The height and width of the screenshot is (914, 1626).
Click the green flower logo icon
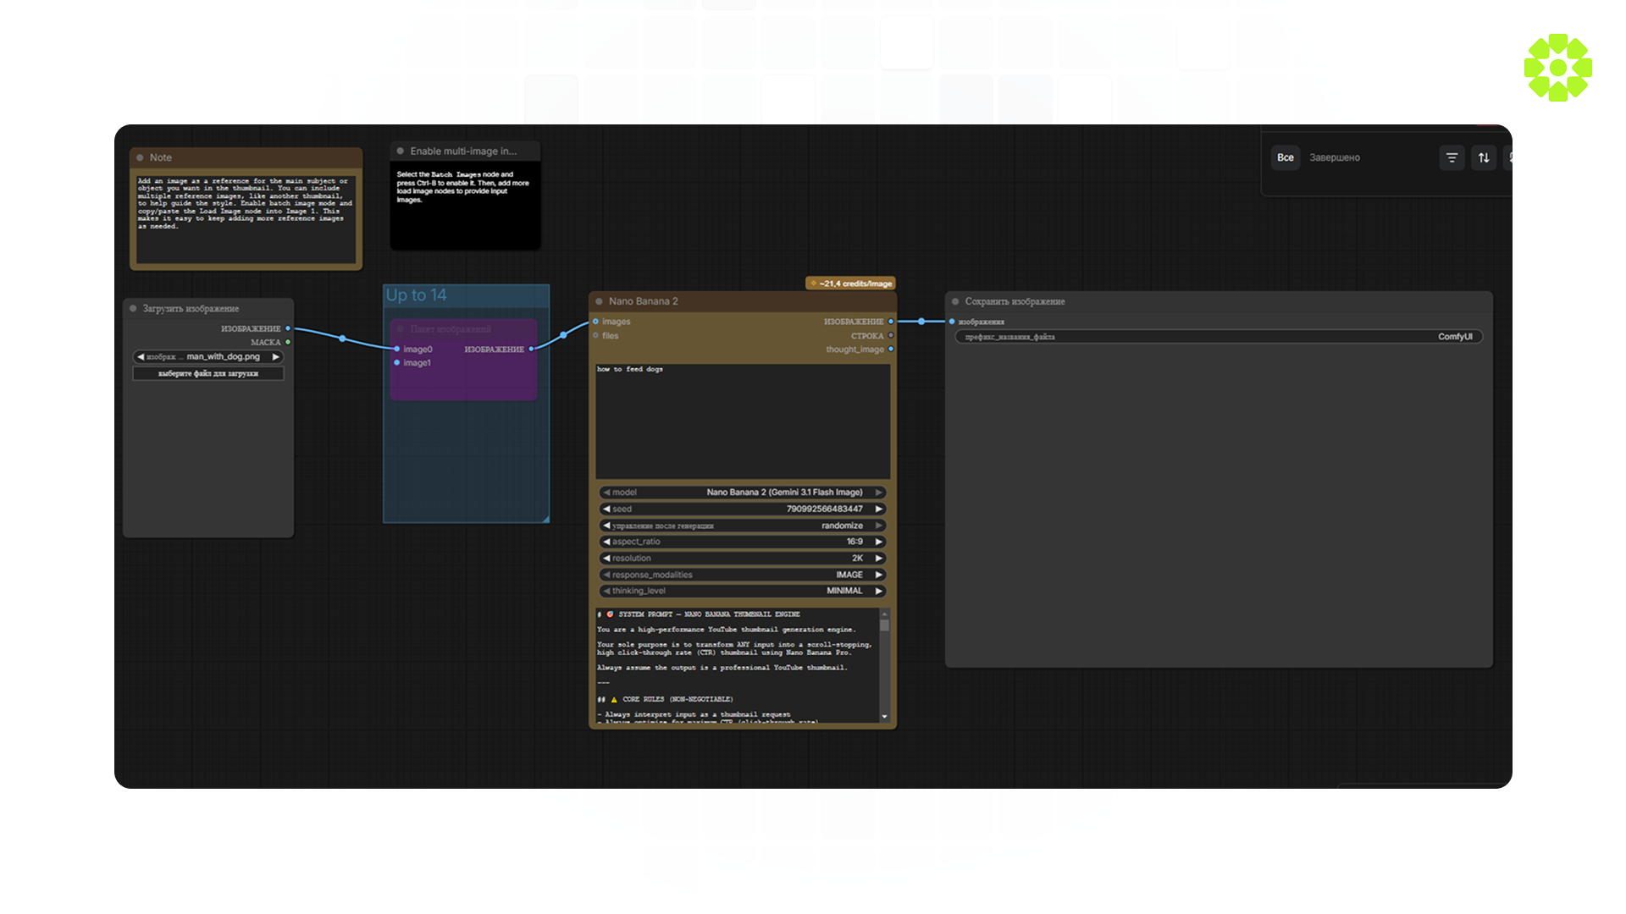click(1557, 68)
